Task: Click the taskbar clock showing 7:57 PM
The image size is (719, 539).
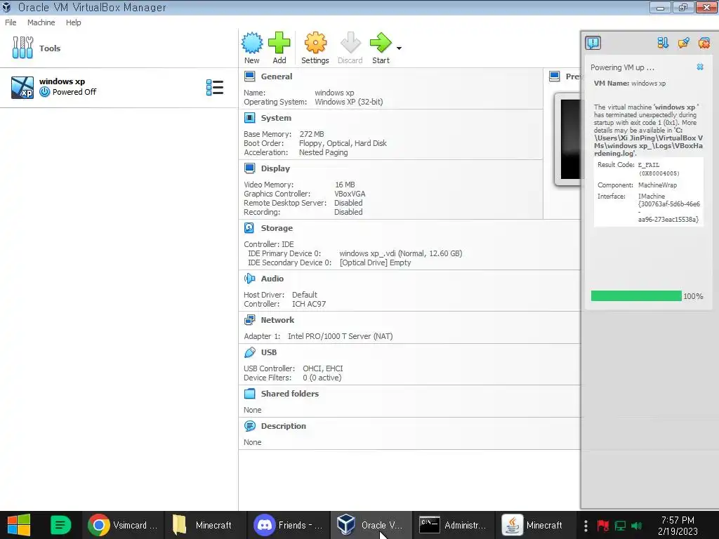Action: (678, 526)
